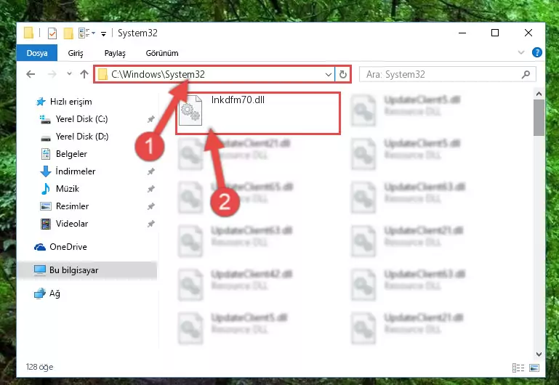The image size is (559, 385).
Task: Open the blue Help question mark icon
Action: click(x=536, y=53)
